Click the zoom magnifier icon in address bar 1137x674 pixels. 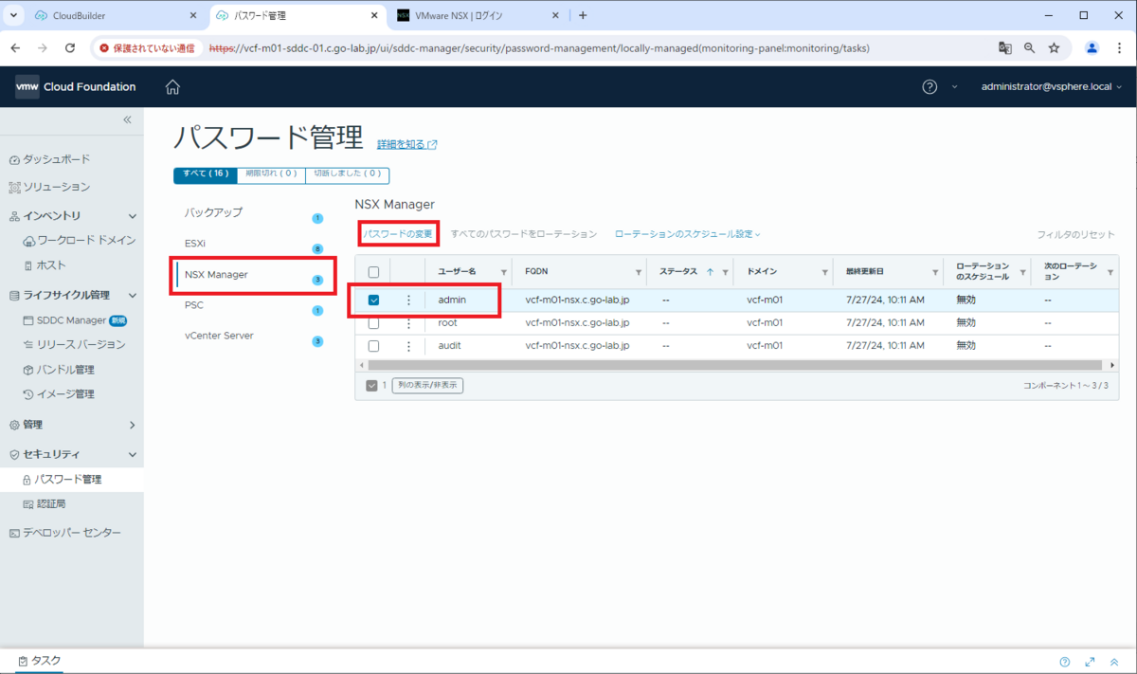coord(1030,47)
